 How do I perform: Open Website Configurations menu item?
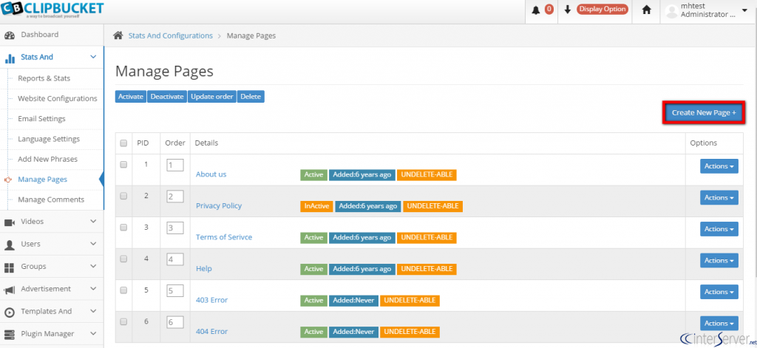(58, 98)
